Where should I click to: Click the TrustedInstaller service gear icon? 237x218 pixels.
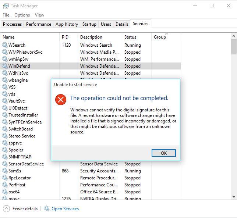coord(5,115)
